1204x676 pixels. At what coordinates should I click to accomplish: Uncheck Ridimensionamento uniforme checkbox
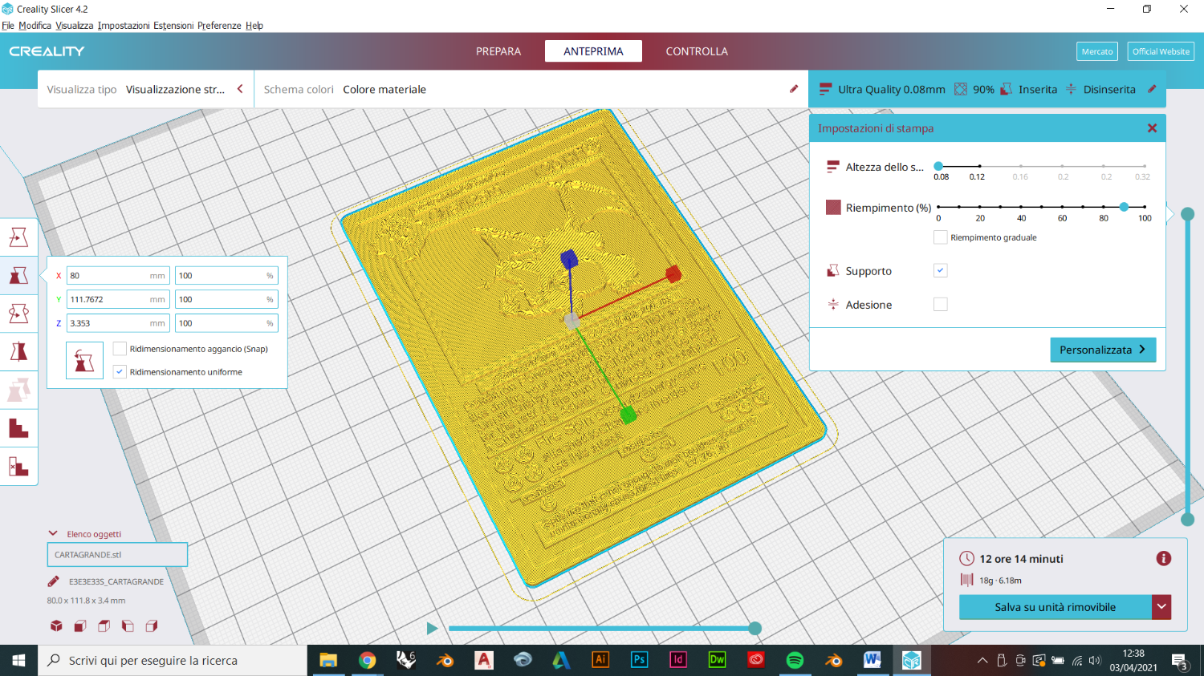tap(120, 372)
